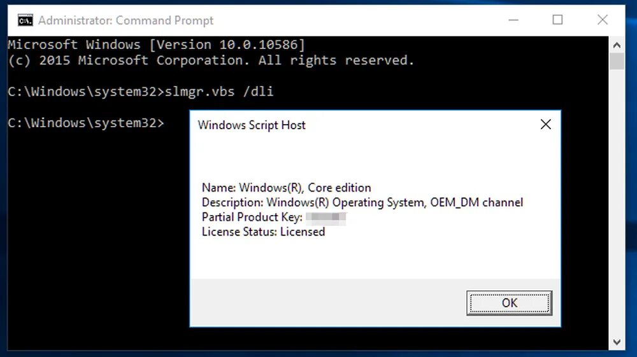The height and width of the screenshot is (357, 637).
Task: Click the slmgr.vbs /dli command line
Action: [141, 91]
